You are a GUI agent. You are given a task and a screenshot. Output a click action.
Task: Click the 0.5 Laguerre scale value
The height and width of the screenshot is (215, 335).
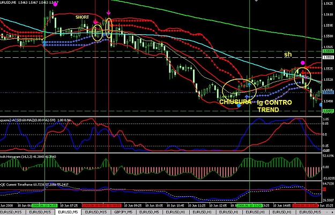pos(325,135)
